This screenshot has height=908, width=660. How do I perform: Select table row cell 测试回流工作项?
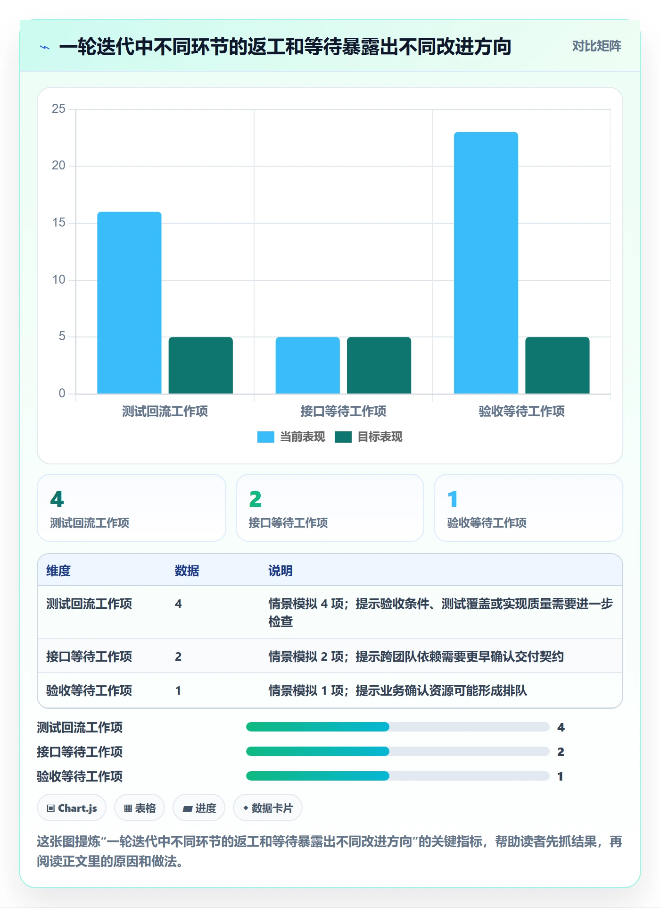point(89,604)
